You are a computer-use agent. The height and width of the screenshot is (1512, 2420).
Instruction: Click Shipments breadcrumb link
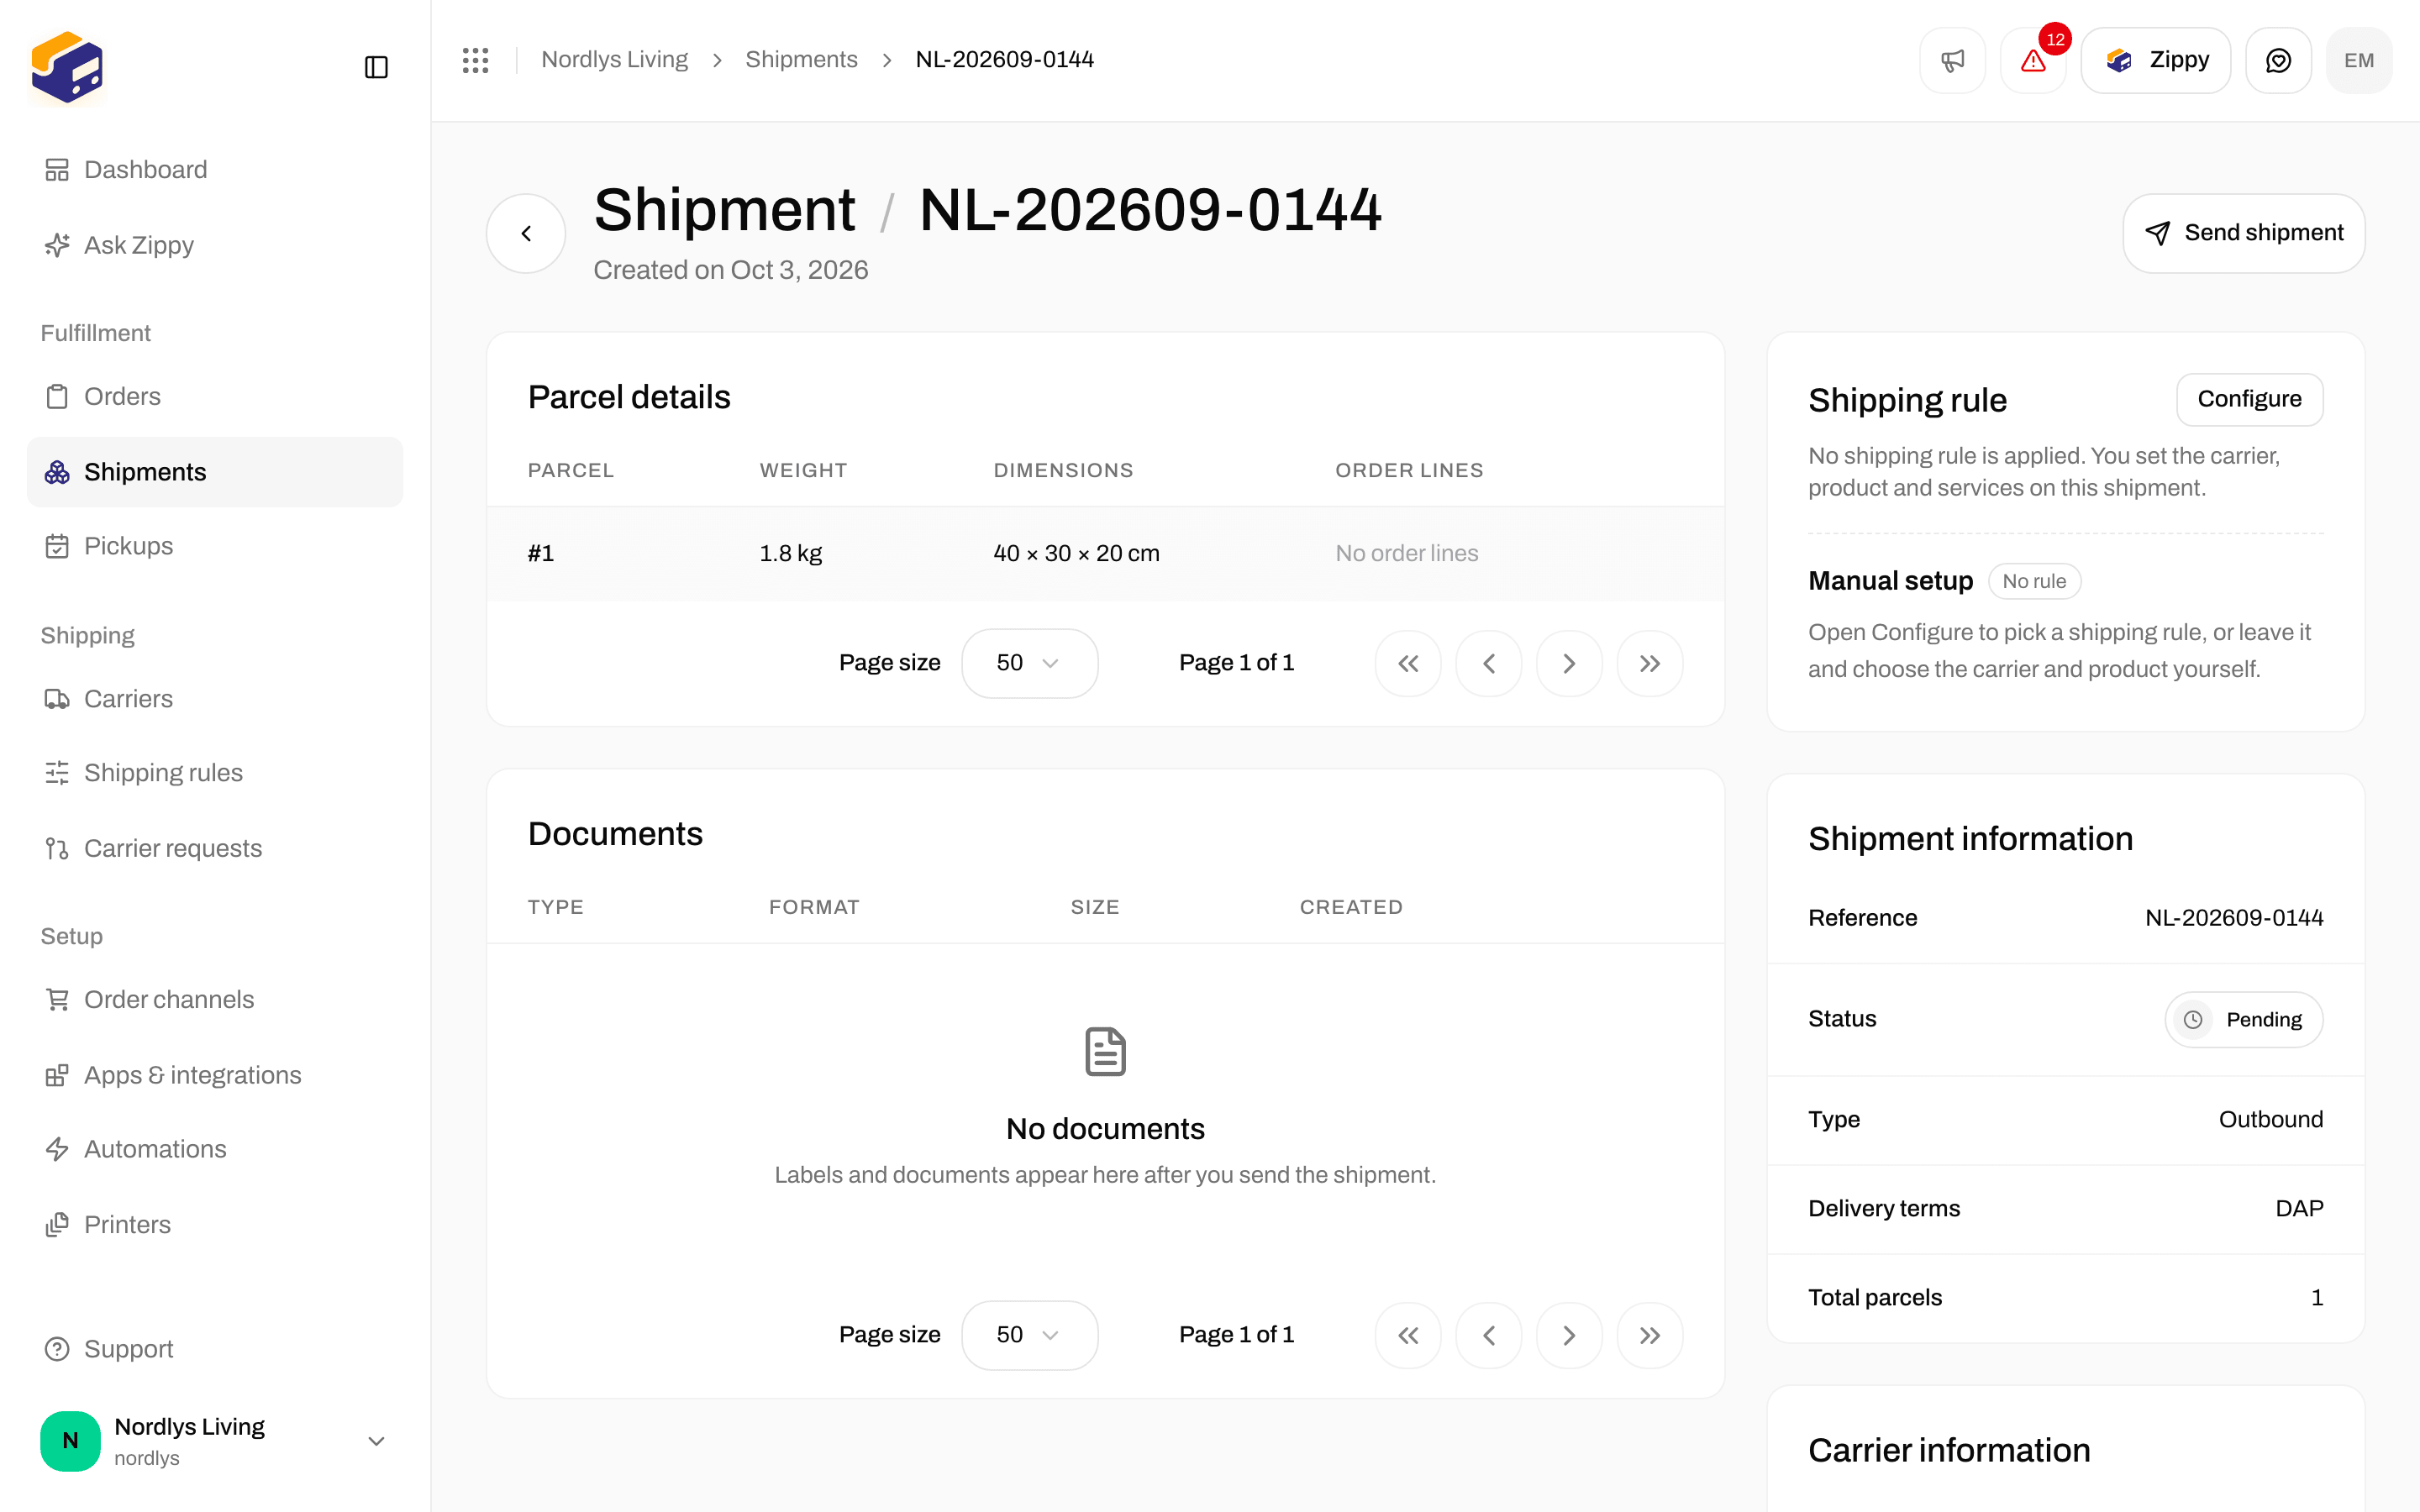click(x=801, y=60)
